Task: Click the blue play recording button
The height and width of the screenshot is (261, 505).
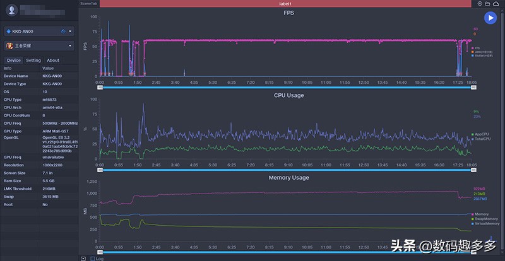Action: [490, 18]
